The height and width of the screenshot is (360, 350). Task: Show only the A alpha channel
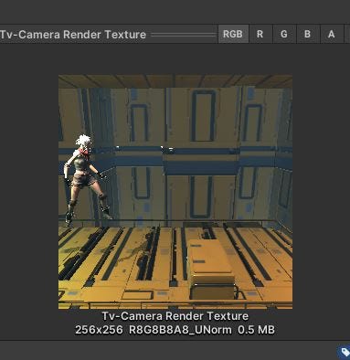[x=332, y=34]
